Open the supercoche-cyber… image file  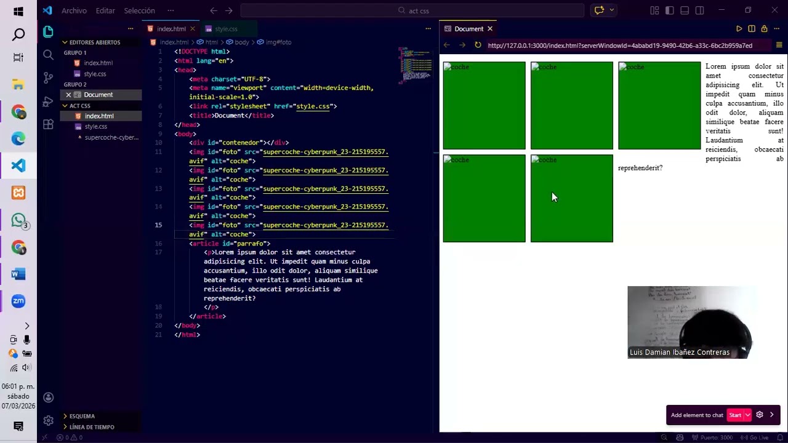[111, 137]
